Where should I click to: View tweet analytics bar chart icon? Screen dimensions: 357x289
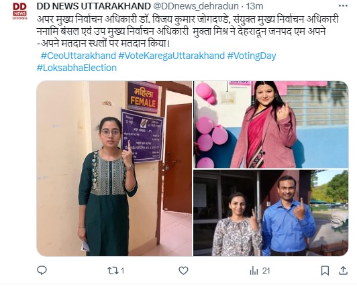pos(254,271)
